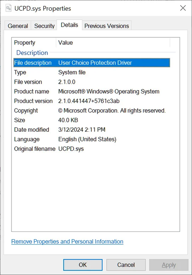The image size is (192, 275).
Task: Select the File description row
Action: [x=92, y=63]
